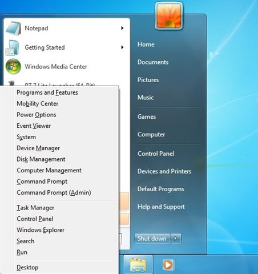Click the Documents link
This screenshot has width=258, height=274.
click(x=153, y=62)
